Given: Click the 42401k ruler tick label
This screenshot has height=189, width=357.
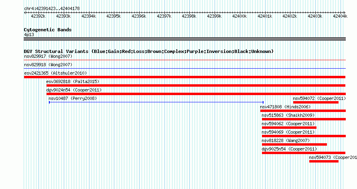Looking at the screenshot, I should 265,16.
